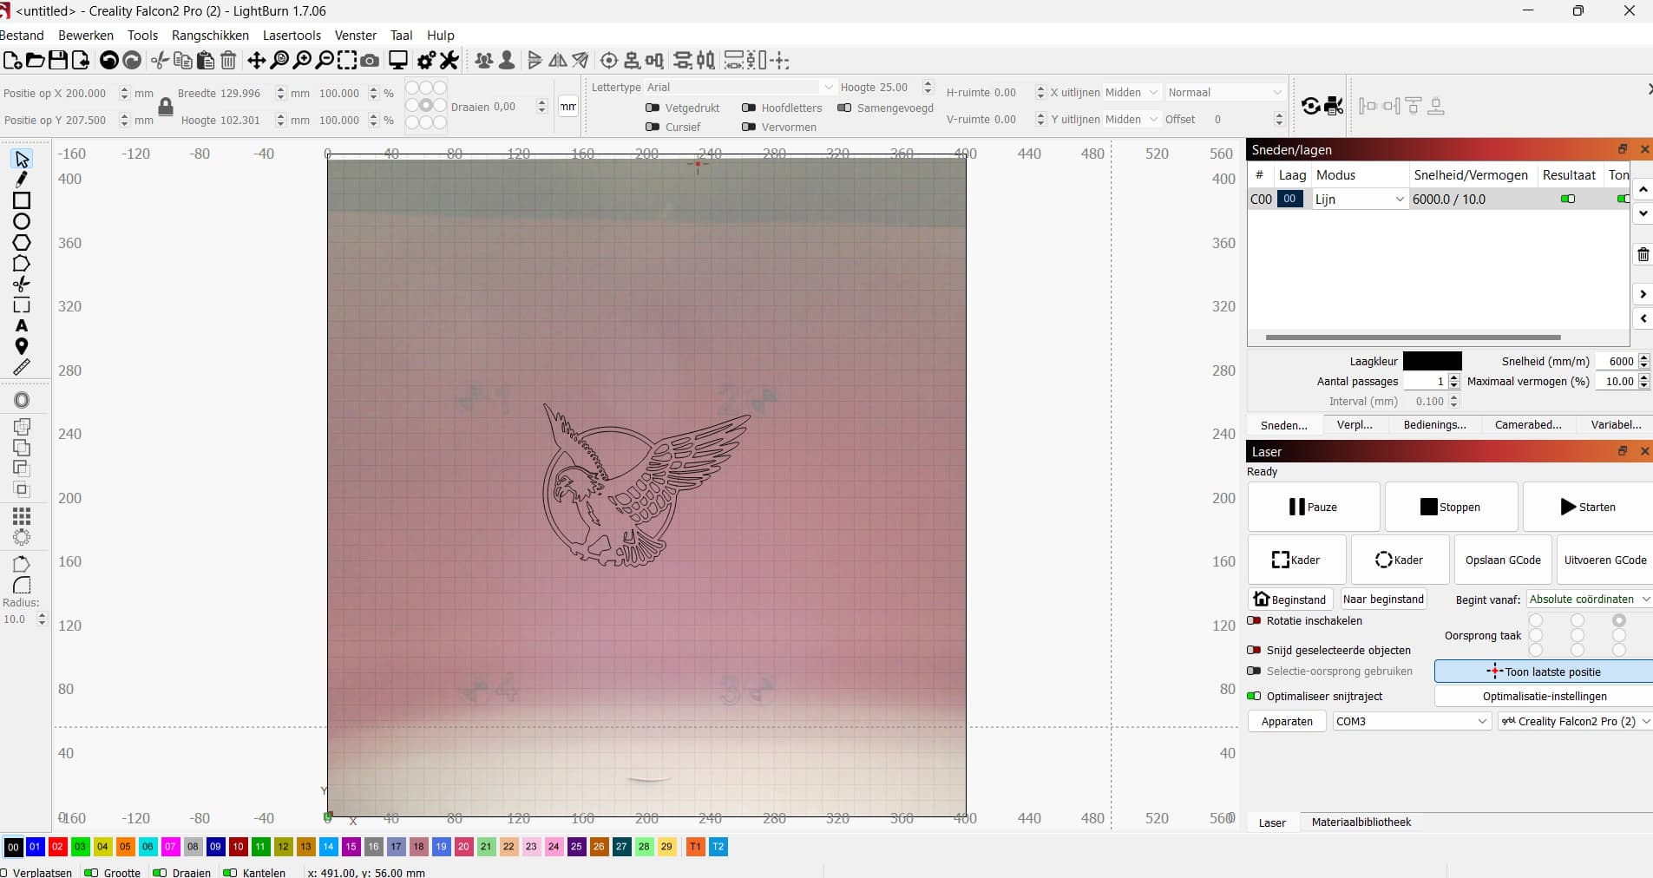This screenshot has height=878, width=1653.
Task: Enable Rotatie inschakelen switch
Action: (1254, 620)
